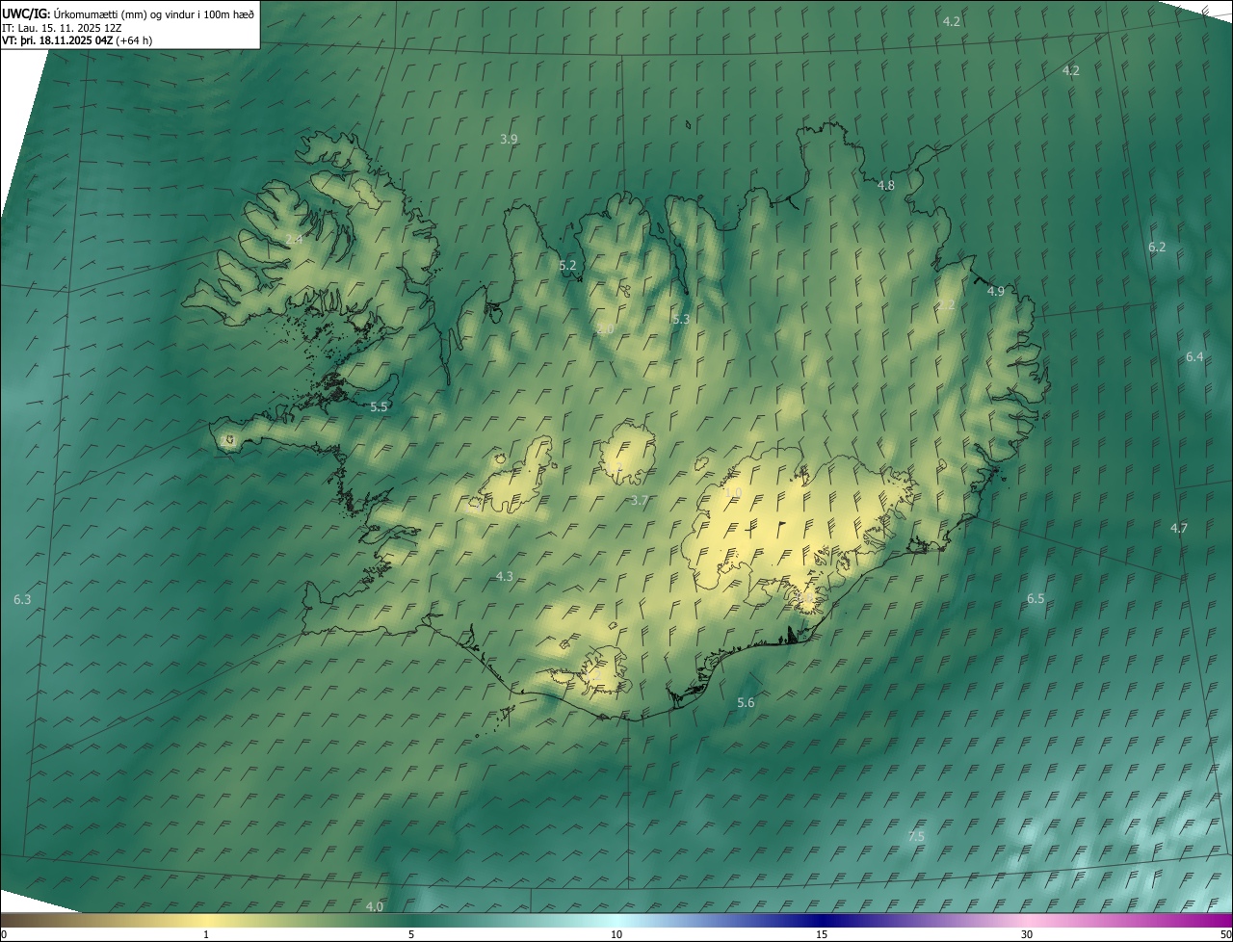Click the 6.2 value east of Iceland

[1157, 247]
